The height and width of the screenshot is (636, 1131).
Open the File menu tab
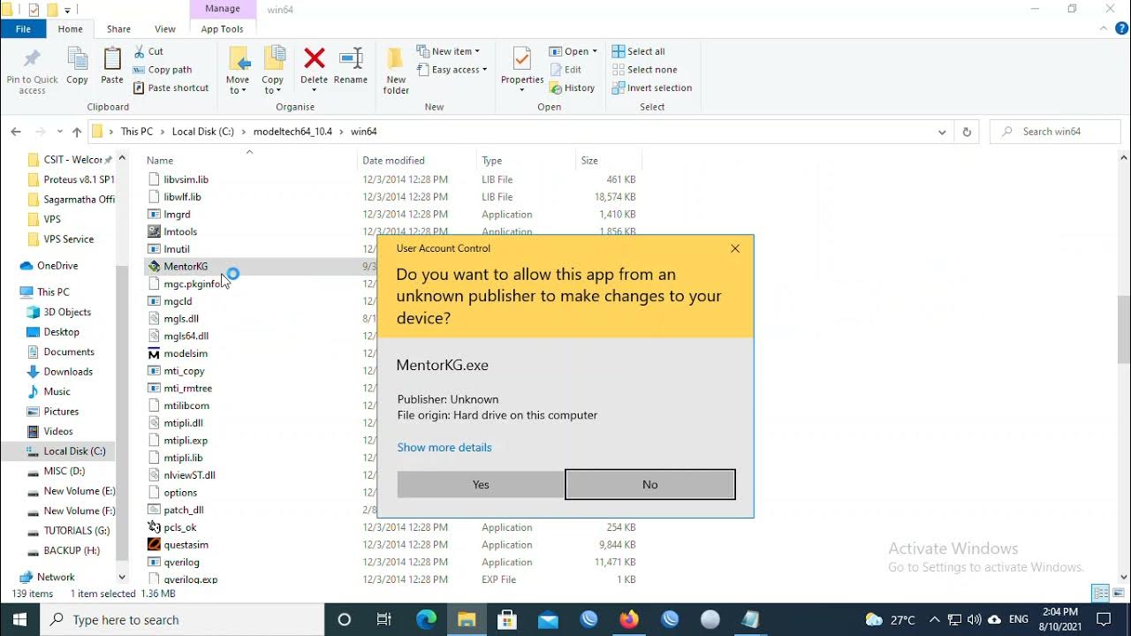23,29
